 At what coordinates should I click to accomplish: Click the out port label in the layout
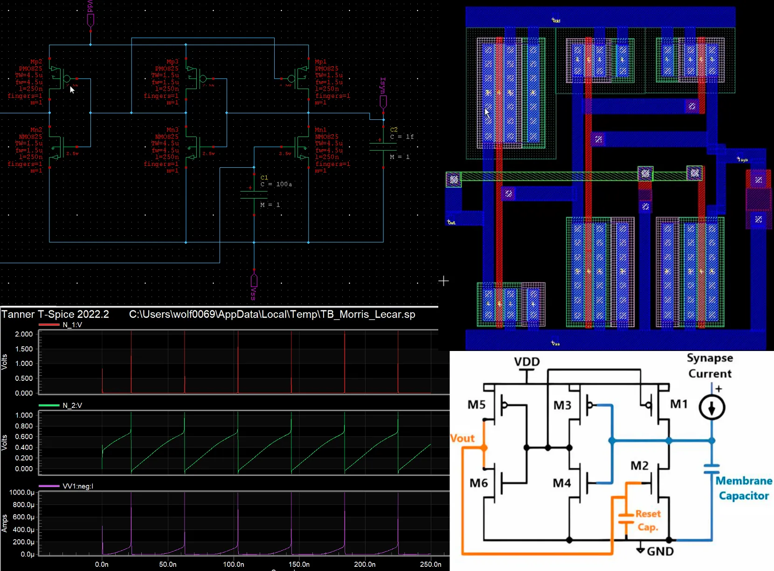coord(450,222)
